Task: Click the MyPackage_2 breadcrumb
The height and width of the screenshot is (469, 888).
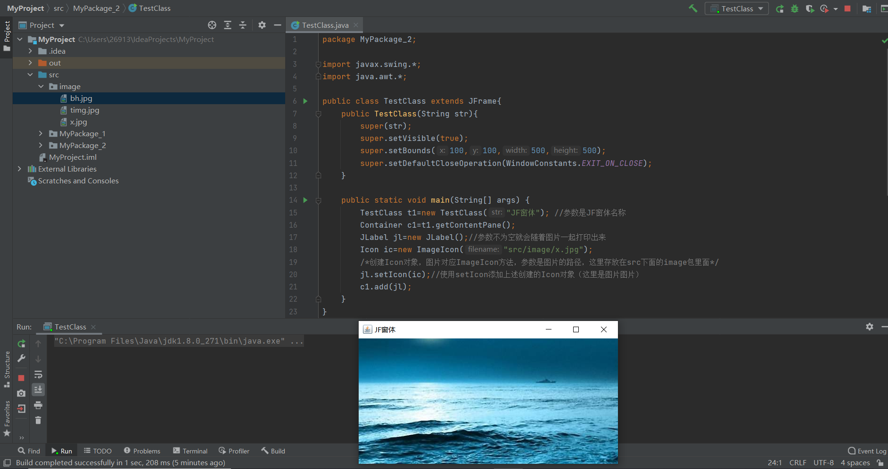Action: [96, 8]
